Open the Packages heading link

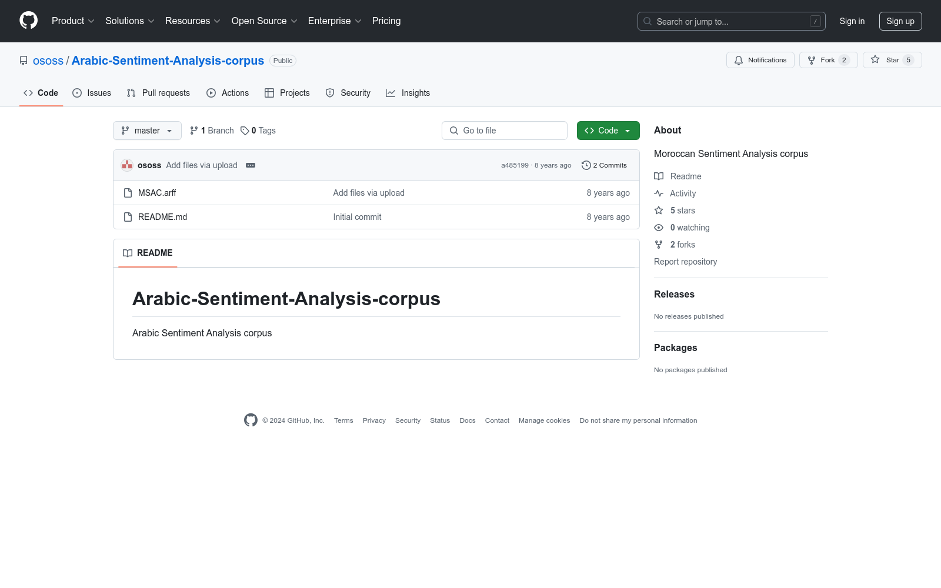(x=675, y=348)
